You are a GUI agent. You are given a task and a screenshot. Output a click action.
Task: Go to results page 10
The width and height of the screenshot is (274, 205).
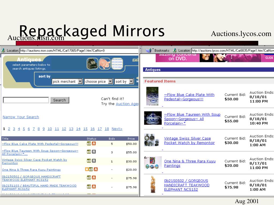click(50, 129)
